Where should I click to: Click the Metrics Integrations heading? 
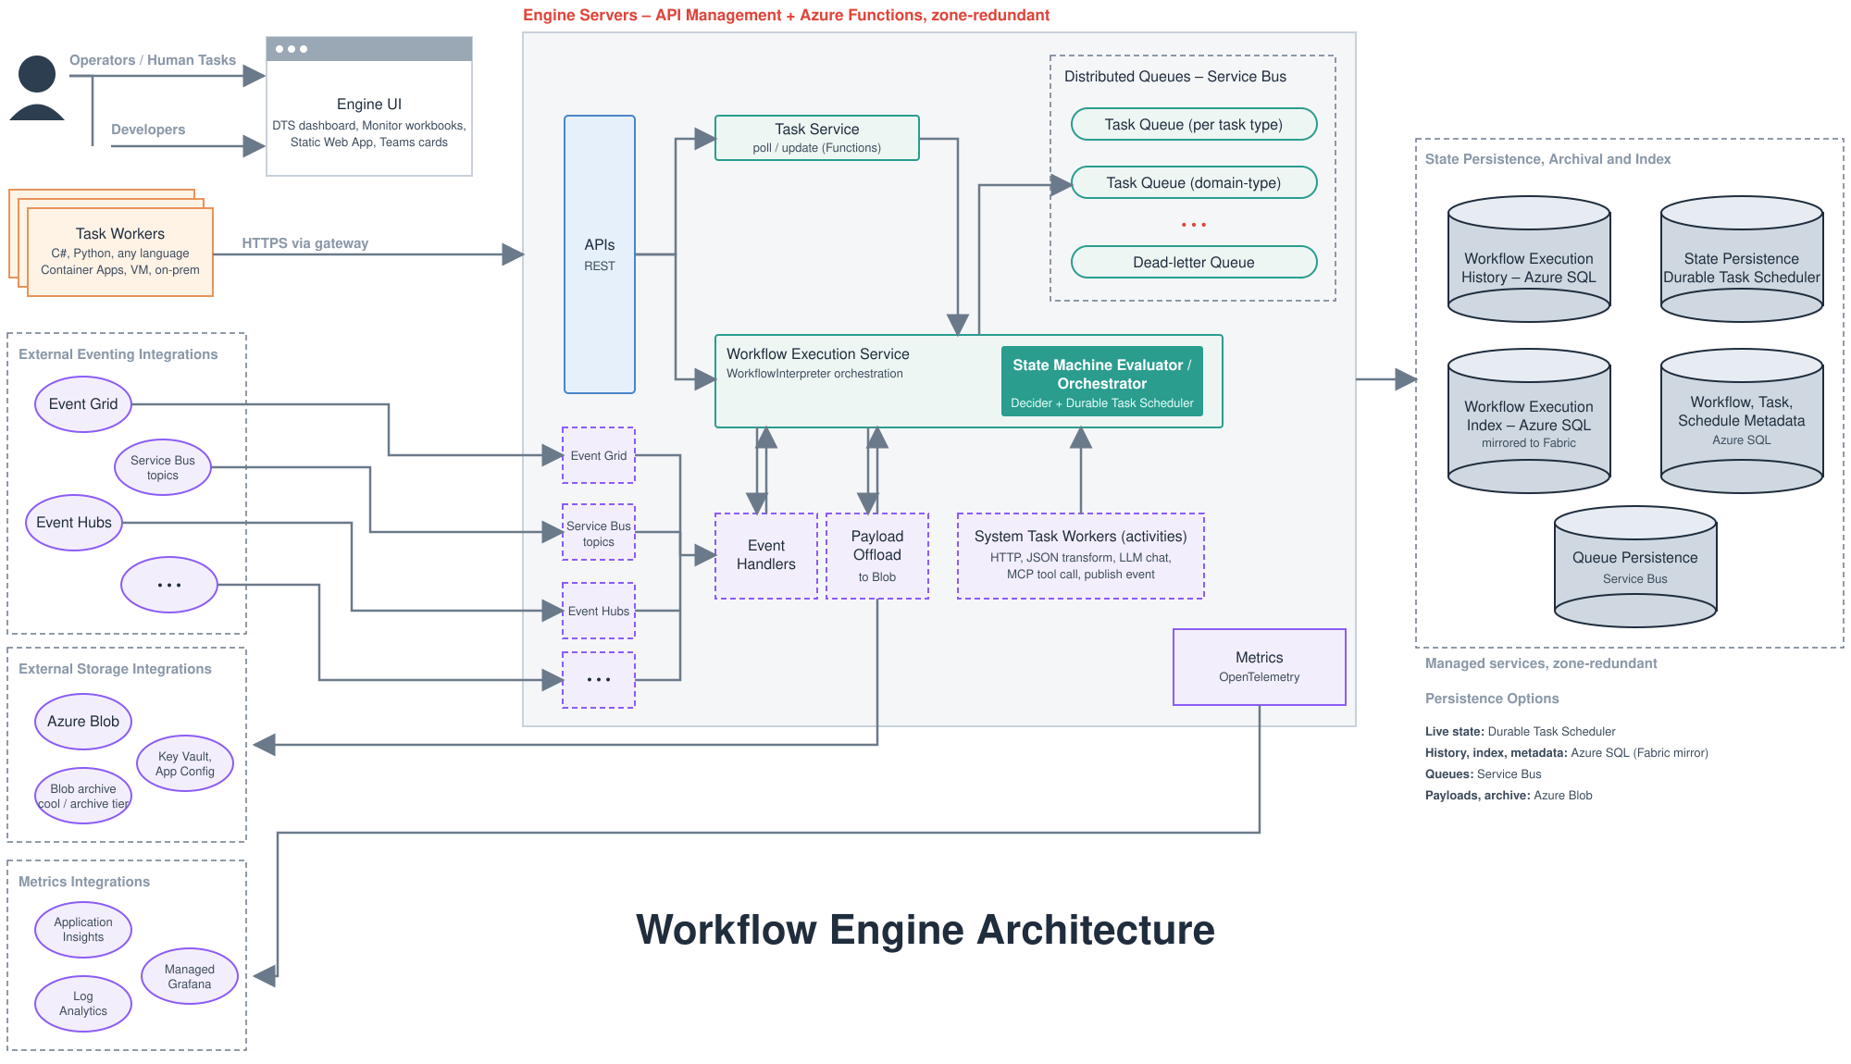point(84,882)
